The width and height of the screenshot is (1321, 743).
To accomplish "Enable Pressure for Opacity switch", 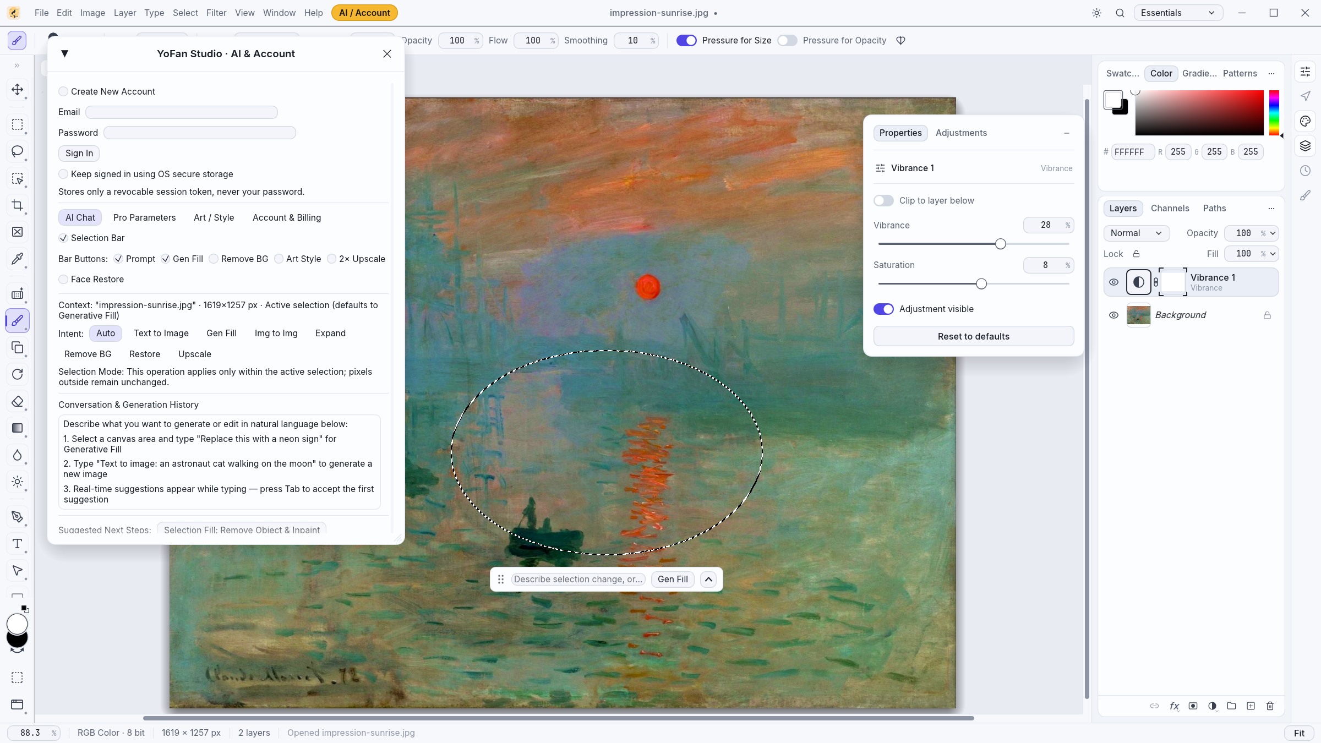I will pos(787,40).
